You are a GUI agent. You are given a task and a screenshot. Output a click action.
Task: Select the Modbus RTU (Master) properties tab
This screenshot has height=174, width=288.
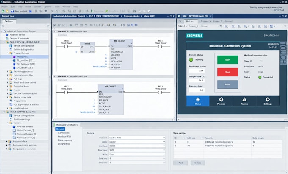pyautogui.click(x=66, y=125)
